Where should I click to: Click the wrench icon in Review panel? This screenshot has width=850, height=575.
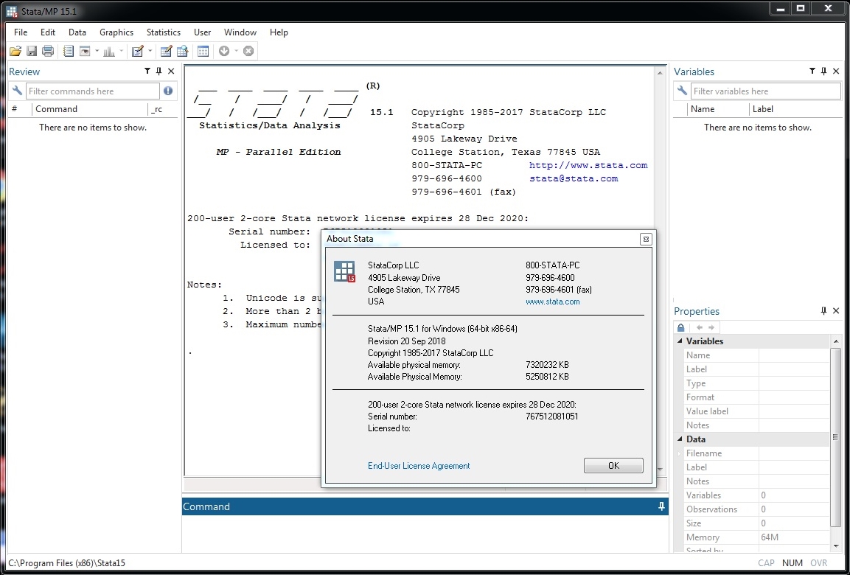[x=17, y=91]
